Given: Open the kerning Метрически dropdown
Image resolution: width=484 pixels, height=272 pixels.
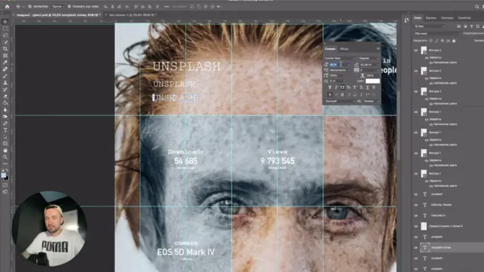Looking at the screenshot, I should (x=340, y=70).
